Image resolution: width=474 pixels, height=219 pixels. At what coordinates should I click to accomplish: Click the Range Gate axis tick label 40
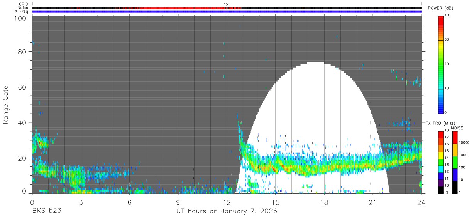(x=21, y=122)
